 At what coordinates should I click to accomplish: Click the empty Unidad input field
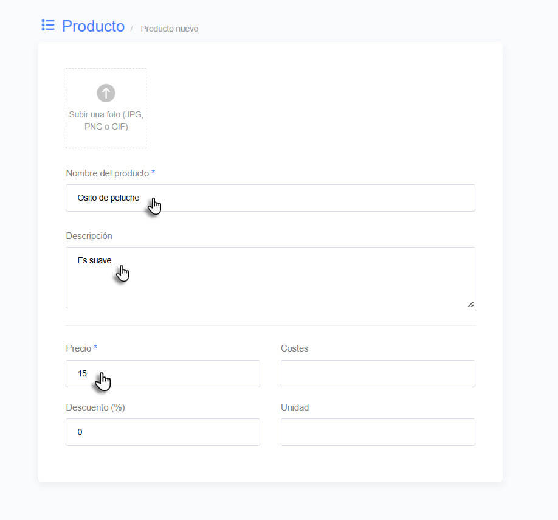point(378,432)
